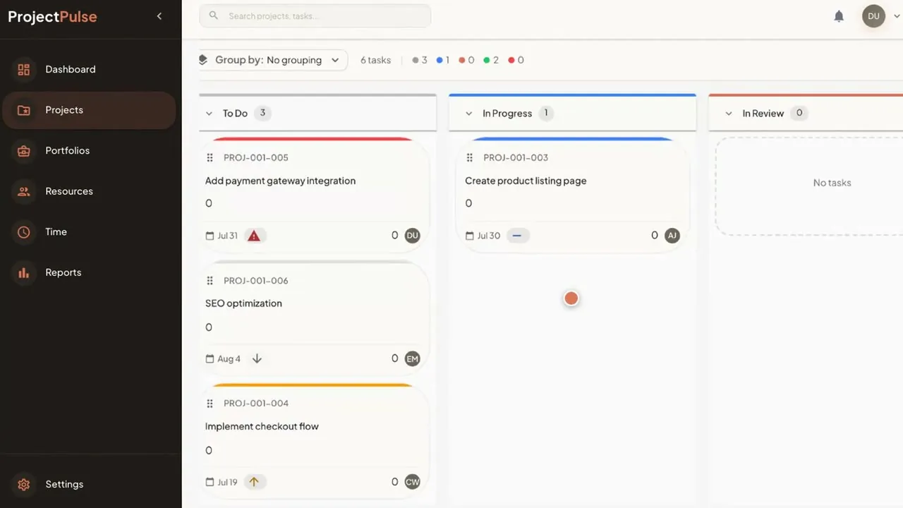Open Reports in the sidebar
This screenshot has height=508, width=903.
(x=88, y=272)
